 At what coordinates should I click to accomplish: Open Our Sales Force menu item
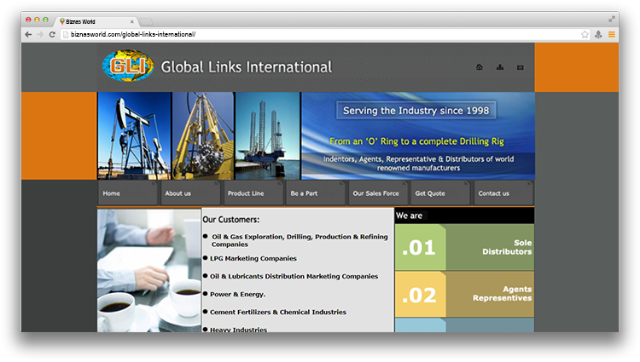coord(378,193)
